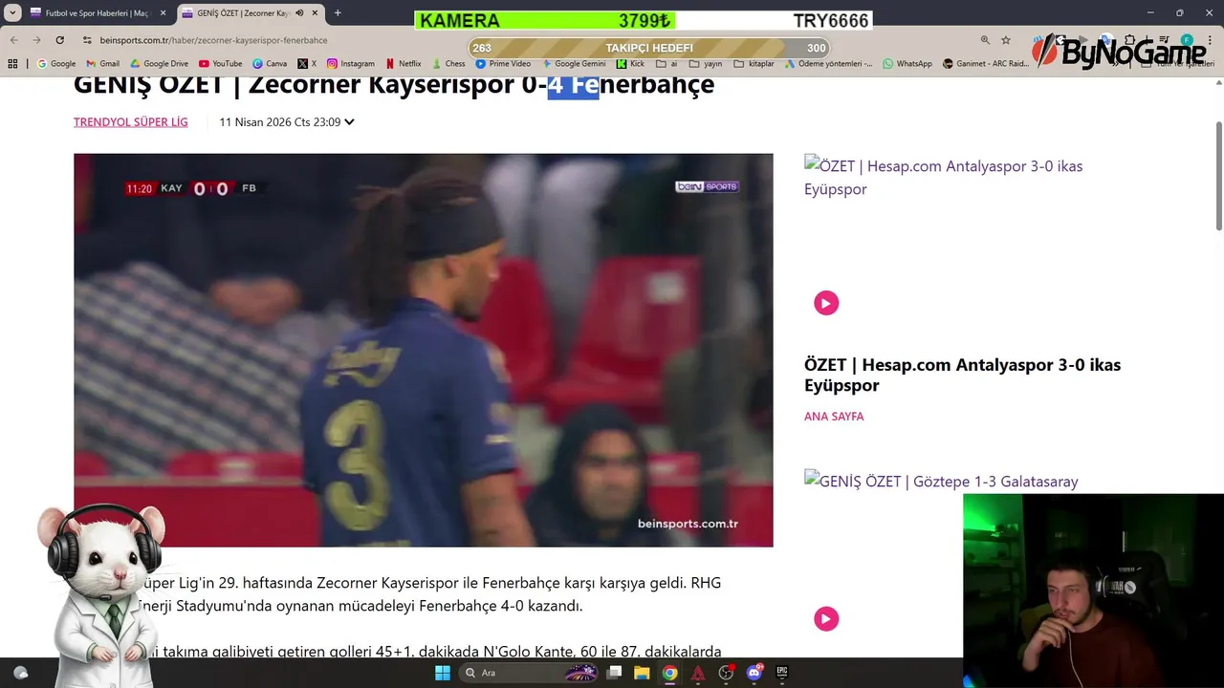Open the Ganimet - ARC Raid bookmark
This screenshot has height=688, width=1224.
coord(986,64)
